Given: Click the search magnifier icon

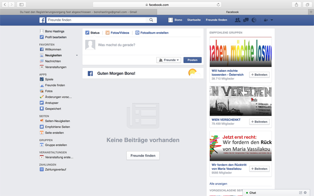Looking at the screenshot, I should pos(151,20).
